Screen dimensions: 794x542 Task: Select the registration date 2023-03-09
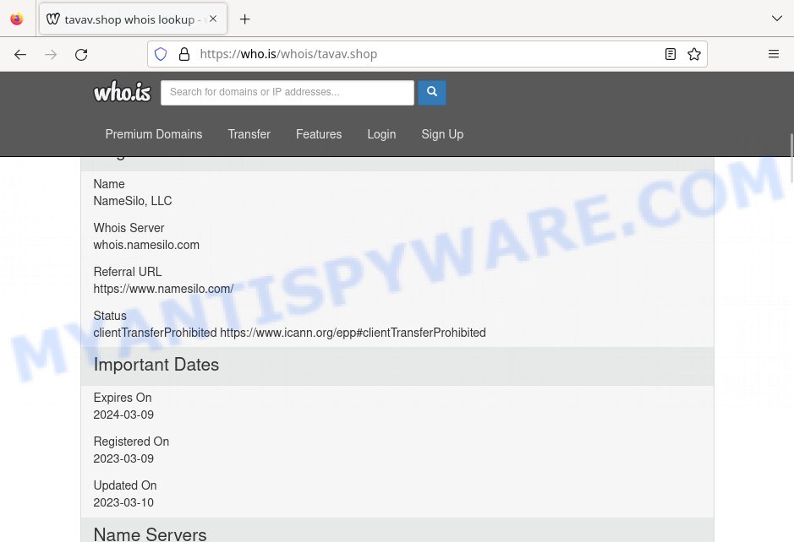[x=123, y=458]
